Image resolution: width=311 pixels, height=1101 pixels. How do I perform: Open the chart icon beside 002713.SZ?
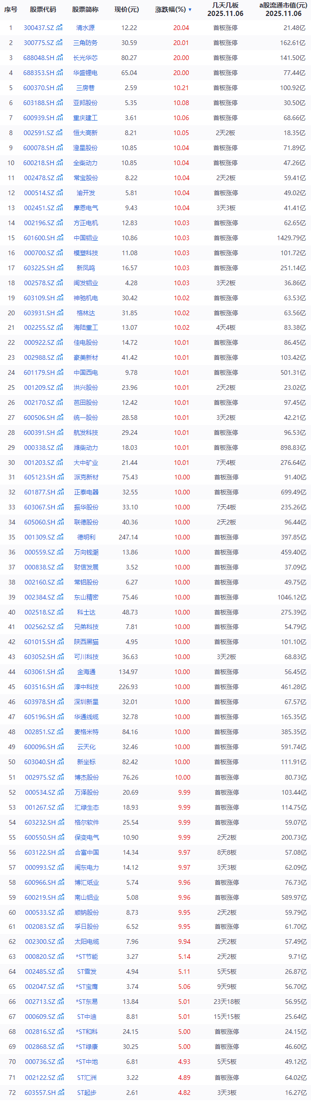(x=61, y=1002)
